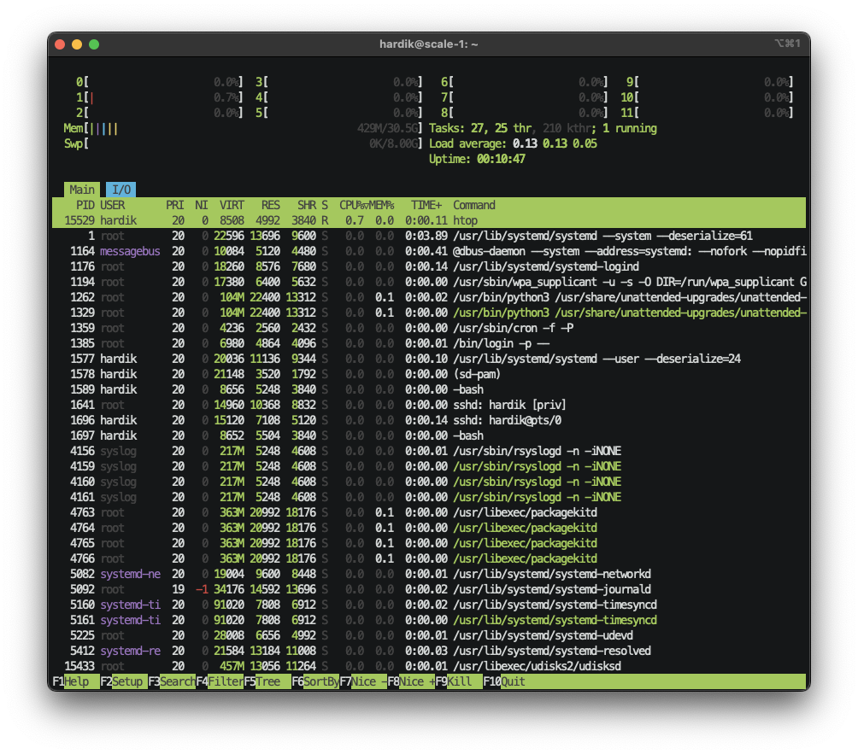
Task: Select the Main tab
Action: [81, 190]
